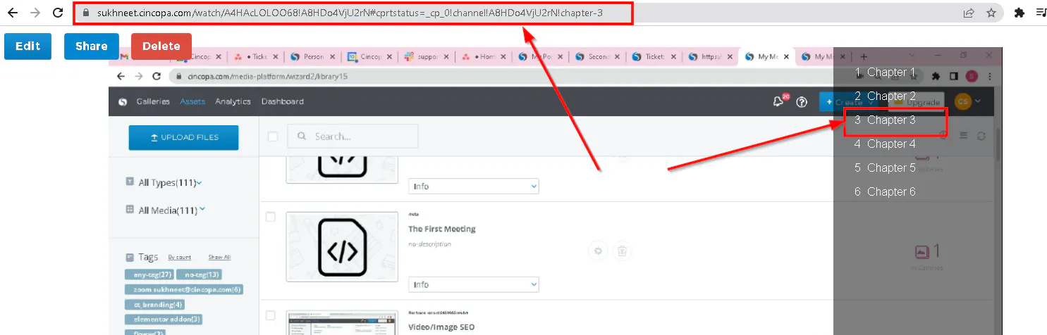Switch to the Second tab in inner browser
The width and height of the screenshot is (1047, 335).
(x=598, y=57)
